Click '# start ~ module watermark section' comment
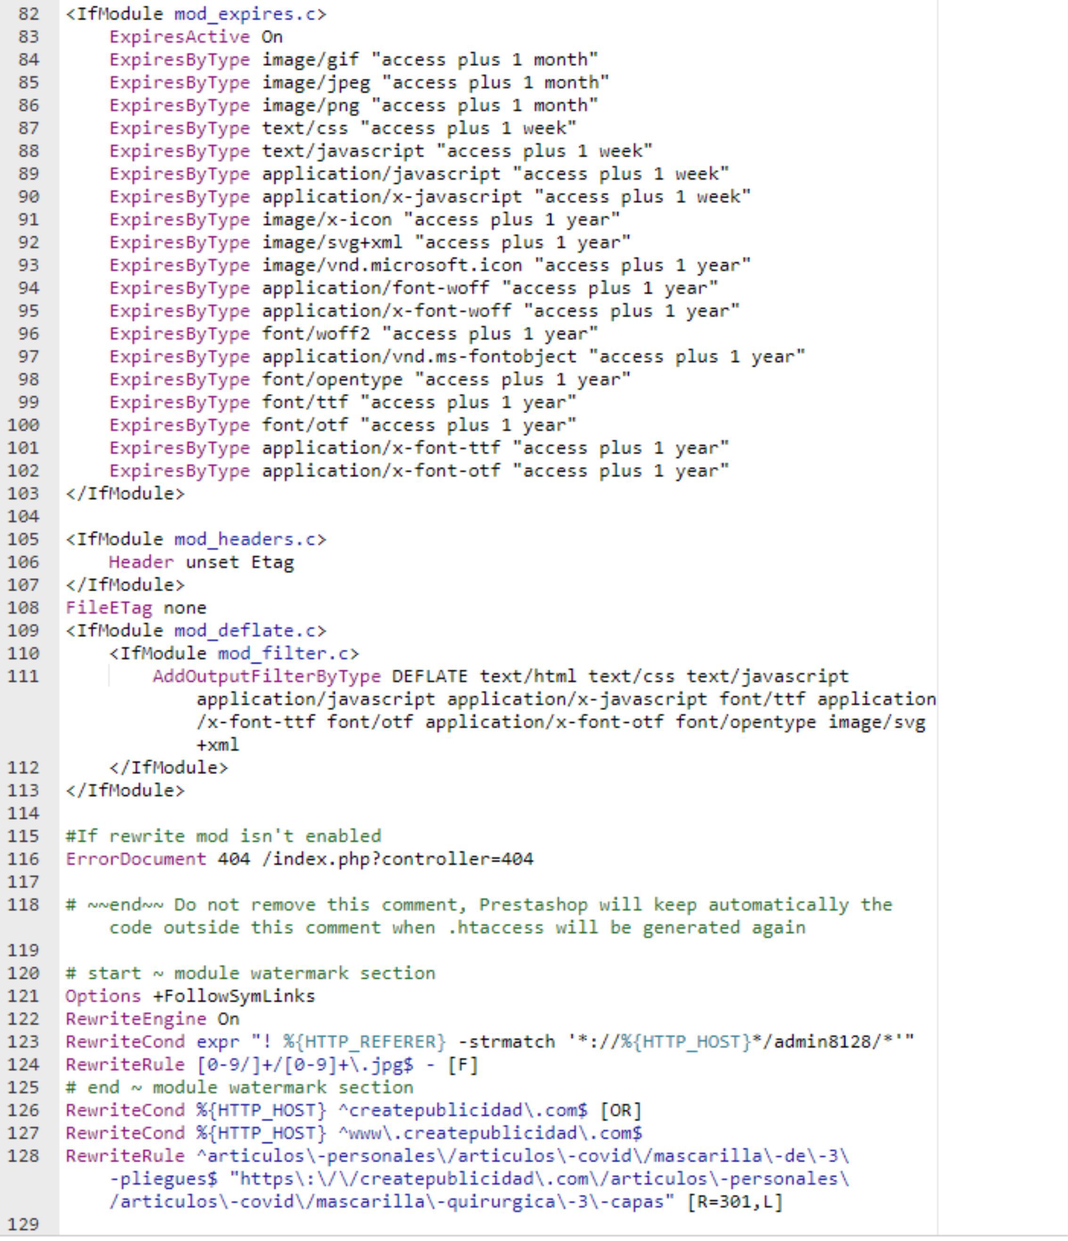The height and width of the screenshot is (1241, 1068). coord(250,973)
